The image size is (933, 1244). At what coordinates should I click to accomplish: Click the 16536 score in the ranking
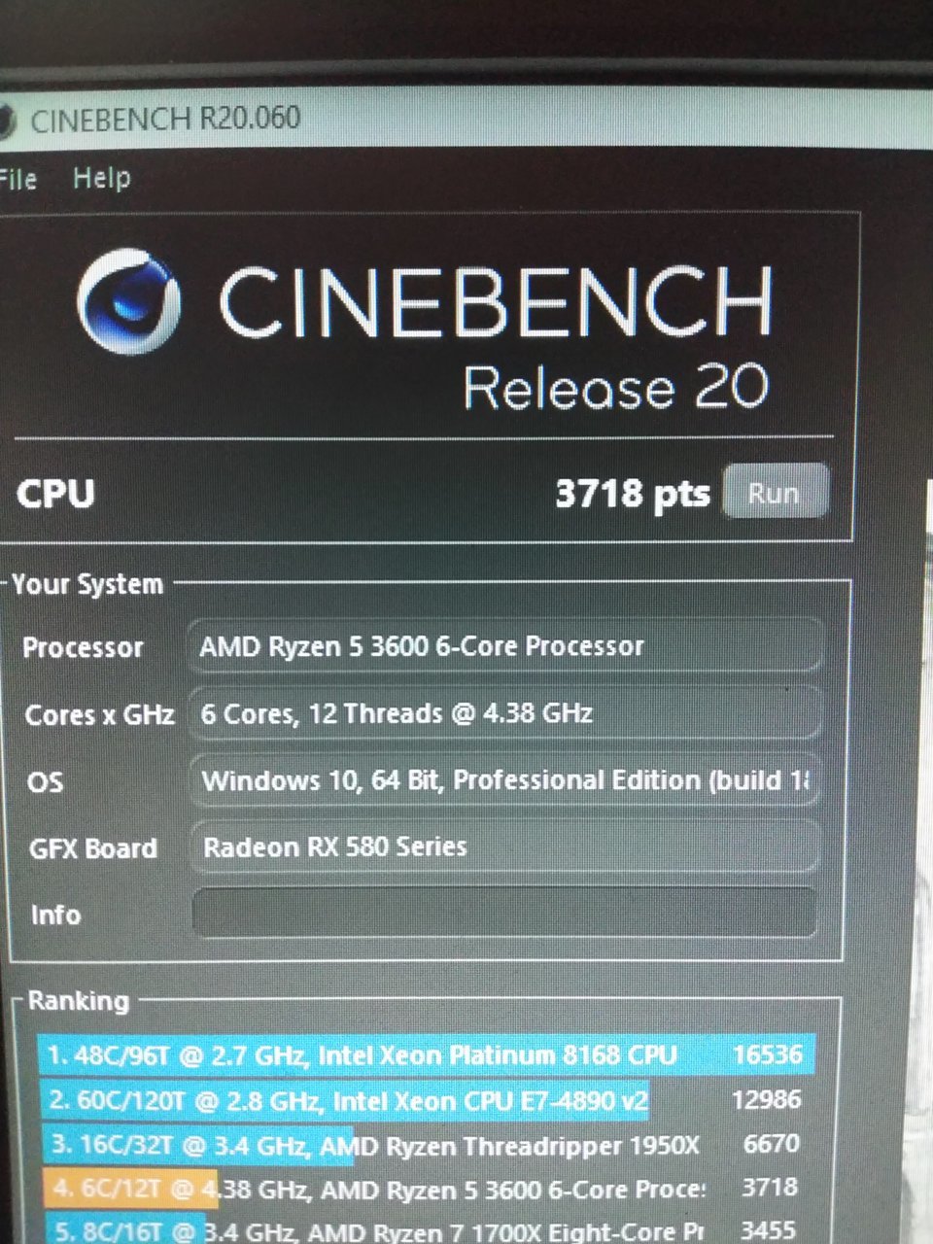pyautogui.click(x=768, y=1054)
